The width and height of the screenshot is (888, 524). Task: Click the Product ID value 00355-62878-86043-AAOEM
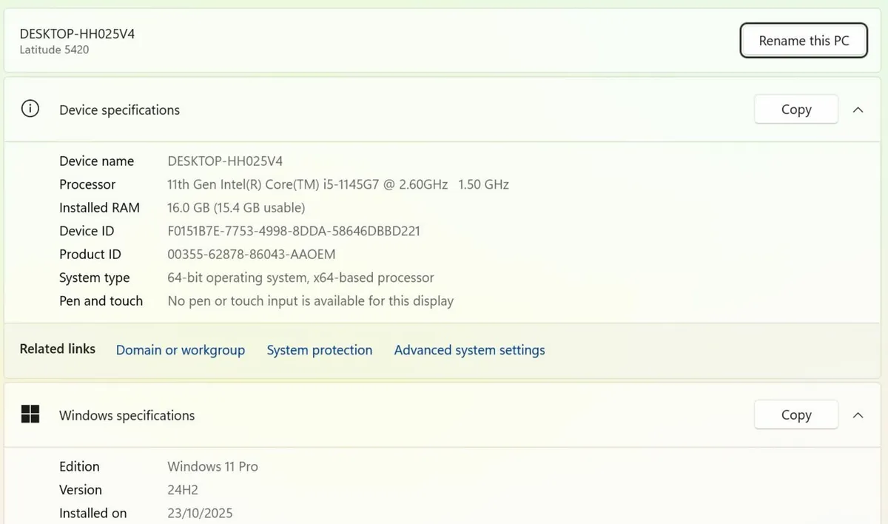(251, 255)
